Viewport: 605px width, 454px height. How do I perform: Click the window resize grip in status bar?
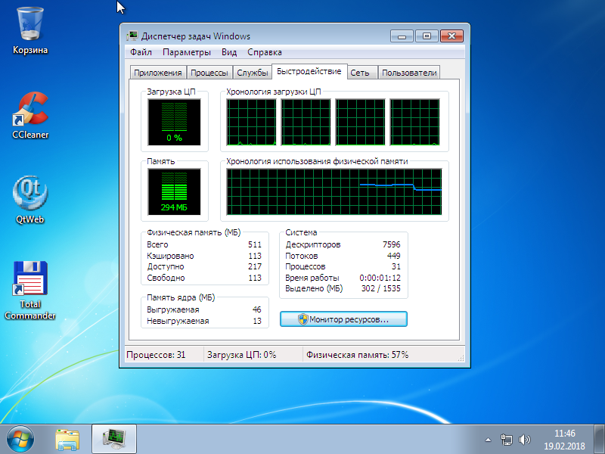pos(461,358)
